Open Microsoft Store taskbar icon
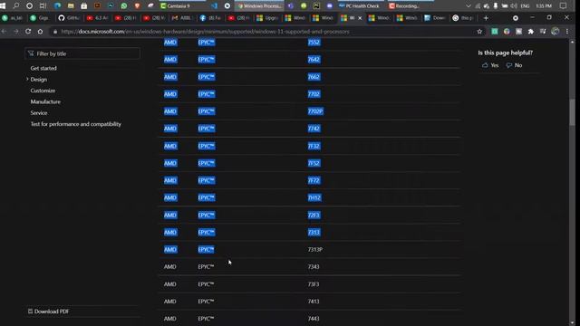 point(84,6)
